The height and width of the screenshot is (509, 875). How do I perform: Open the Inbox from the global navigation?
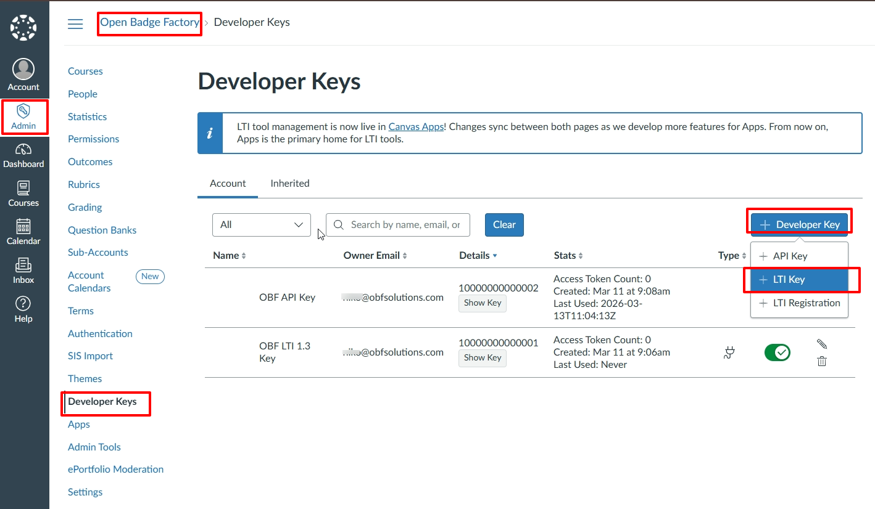pos(23,271)
